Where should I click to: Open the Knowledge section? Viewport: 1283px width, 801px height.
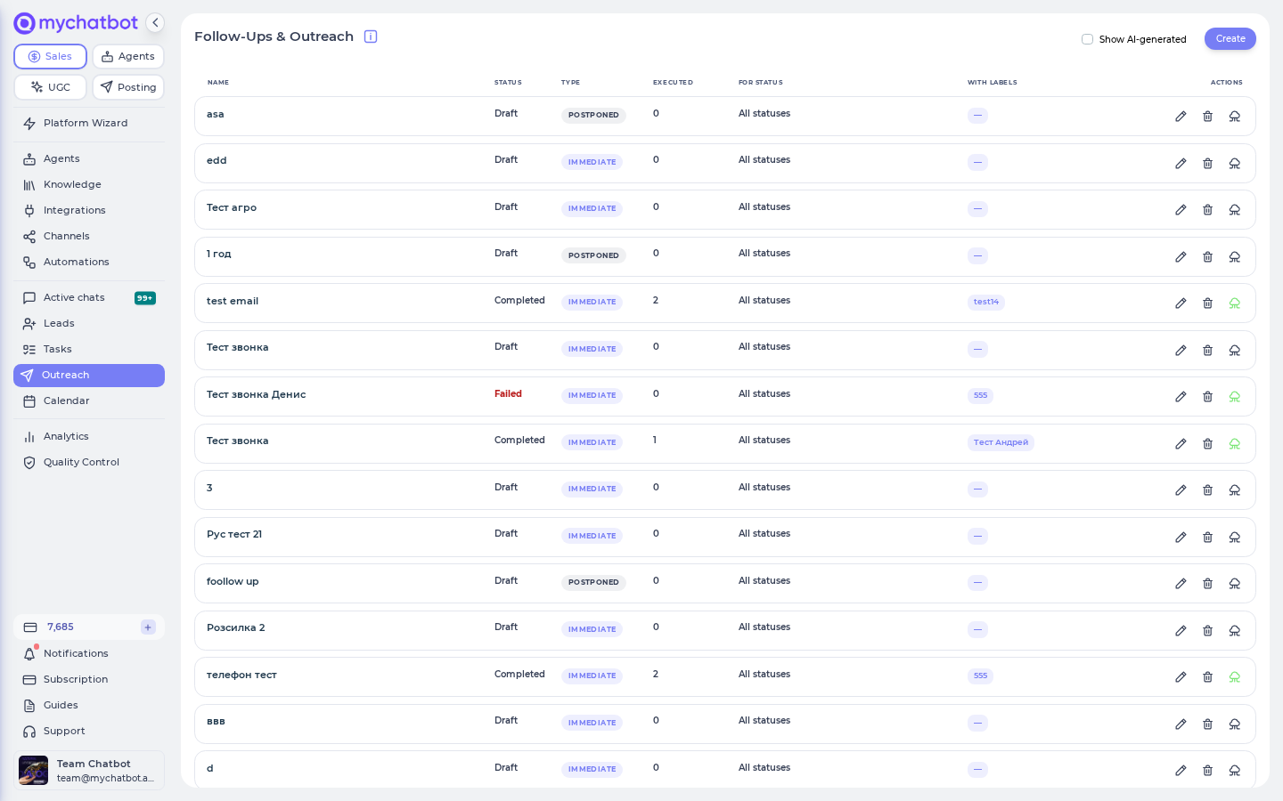click(89, 185)
